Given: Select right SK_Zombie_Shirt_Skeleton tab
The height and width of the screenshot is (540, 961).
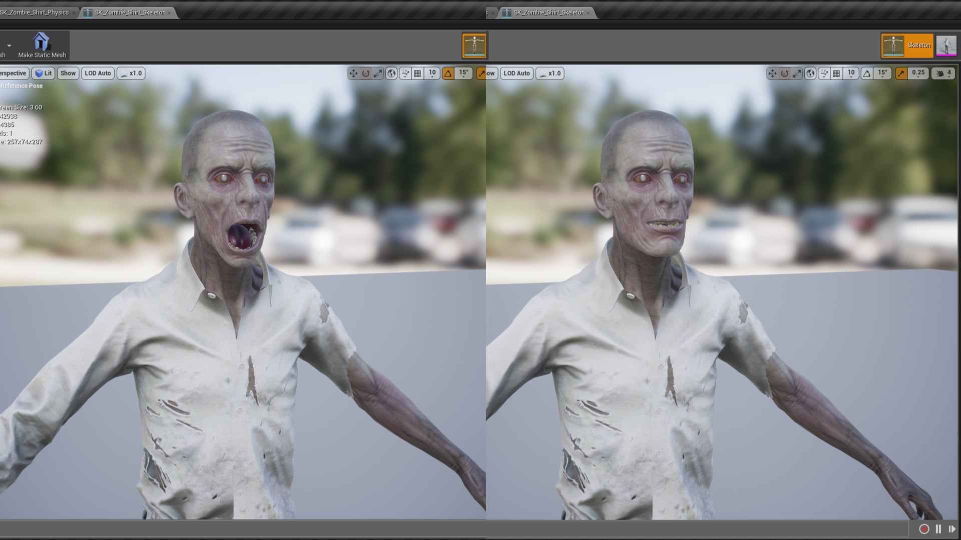Looking at the screenshot, I should point(548,12).
